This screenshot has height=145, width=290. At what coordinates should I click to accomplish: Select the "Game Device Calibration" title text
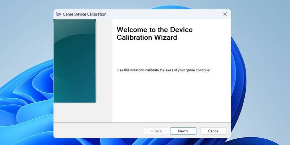point(84,14)
